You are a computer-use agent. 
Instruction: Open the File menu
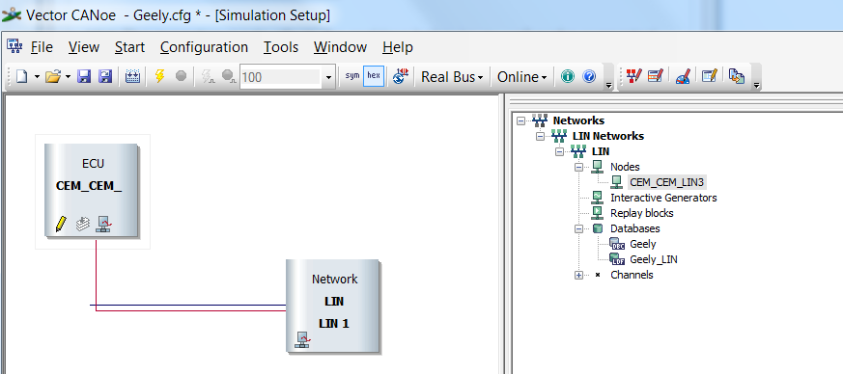[x=42, y=47]
